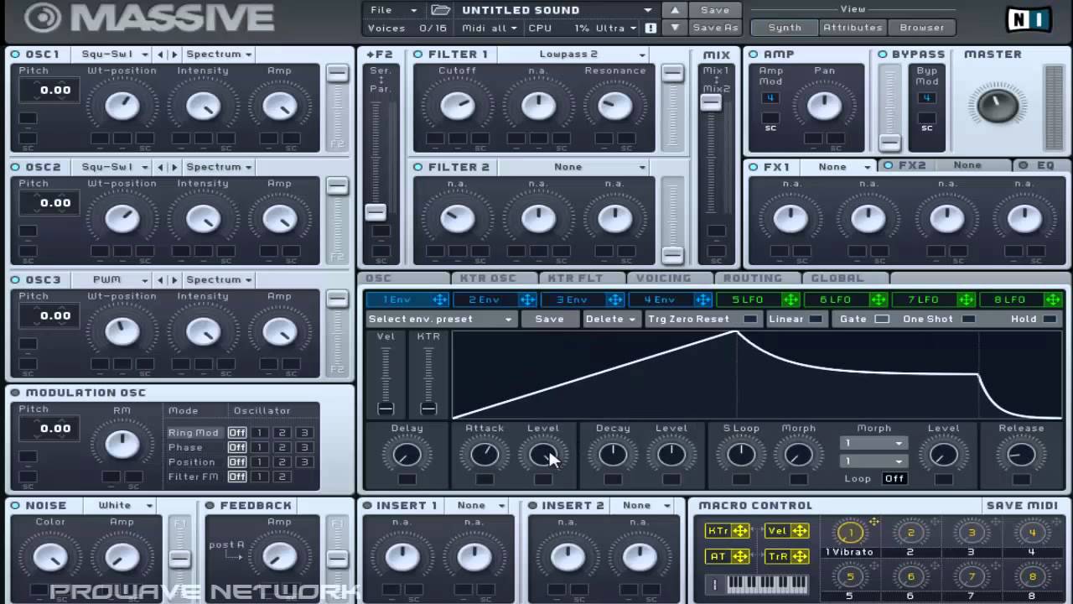Go to next preset with down arrow

point(675,28)
